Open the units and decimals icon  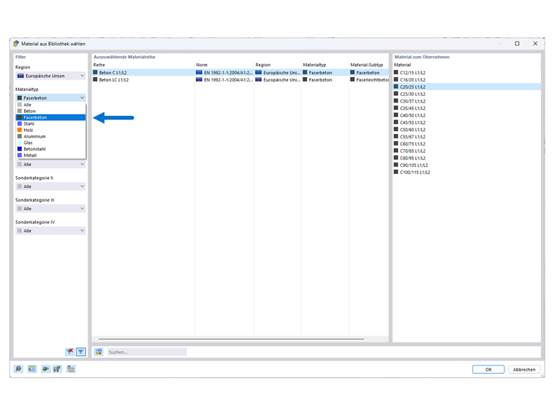pyautogui.click(x=32, y=369)
